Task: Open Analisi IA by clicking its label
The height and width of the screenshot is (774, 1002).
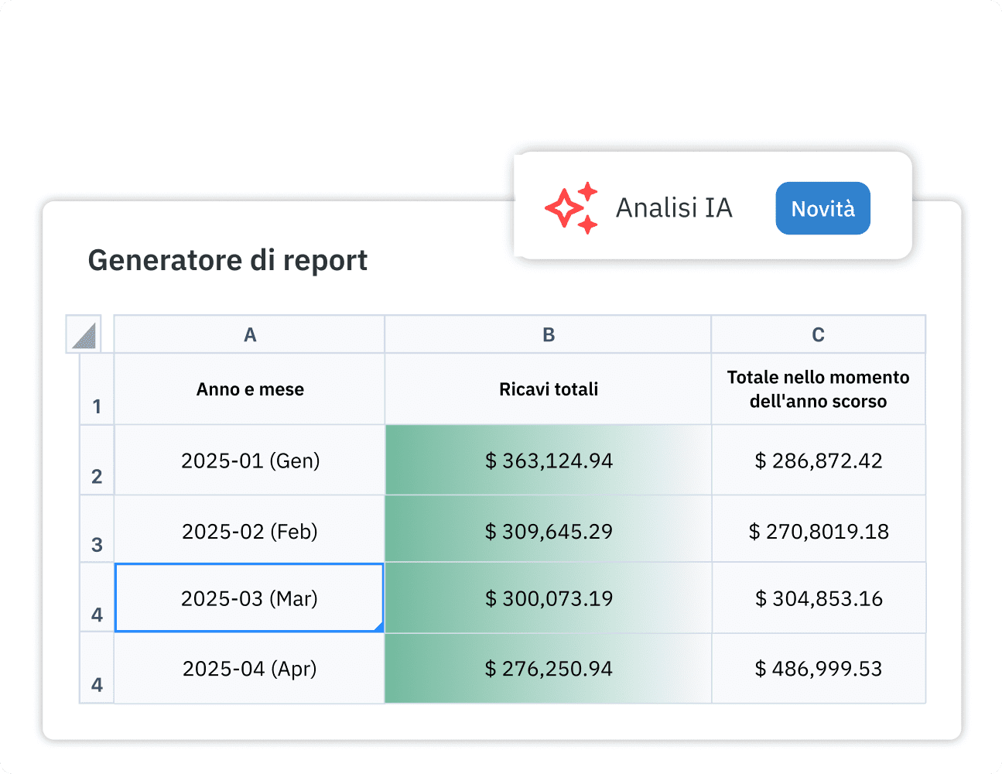Action: pyautogui.click(x=674, y=207)
